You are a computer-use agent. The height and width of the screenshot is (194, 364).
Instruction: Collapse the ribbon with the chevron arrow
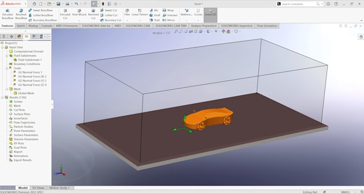(x=361, y=20)
